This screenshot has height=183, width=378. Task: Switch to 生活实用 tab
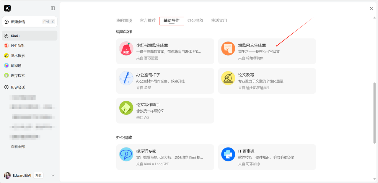tap(219, 20)
